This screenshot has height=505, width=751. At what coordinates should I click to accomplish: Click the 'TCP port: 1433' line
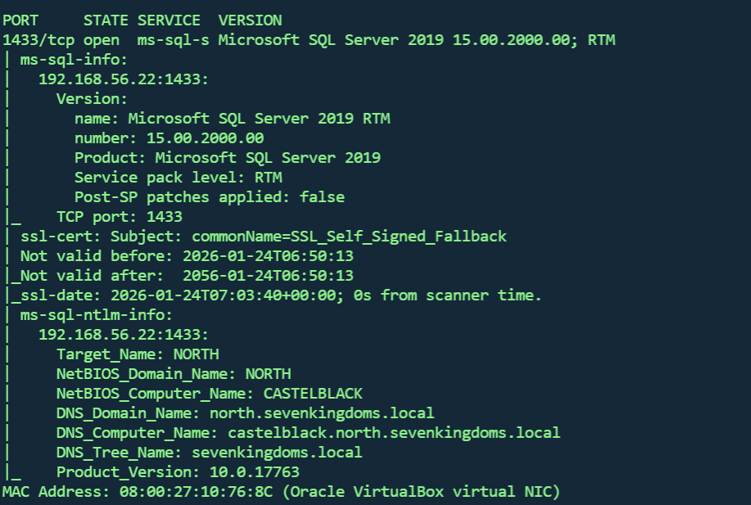point(119,217)
